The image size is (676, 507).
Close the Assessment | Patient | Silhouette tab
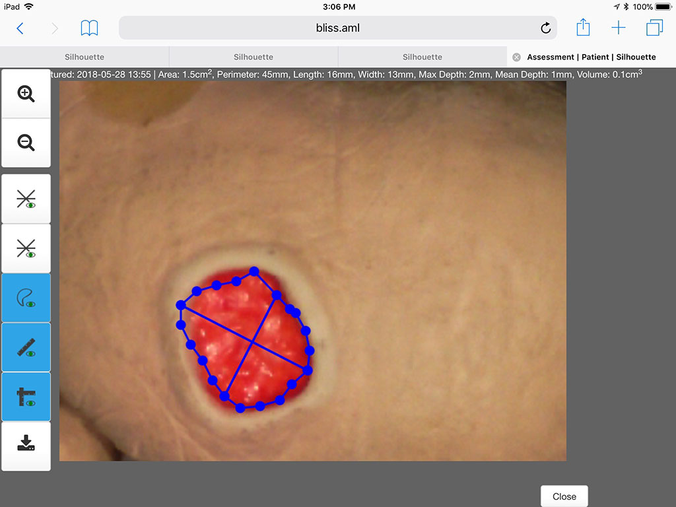(516, 57)
